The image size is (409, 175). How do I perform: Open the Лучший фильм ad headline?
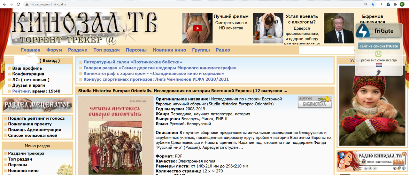tap(231, 17)
